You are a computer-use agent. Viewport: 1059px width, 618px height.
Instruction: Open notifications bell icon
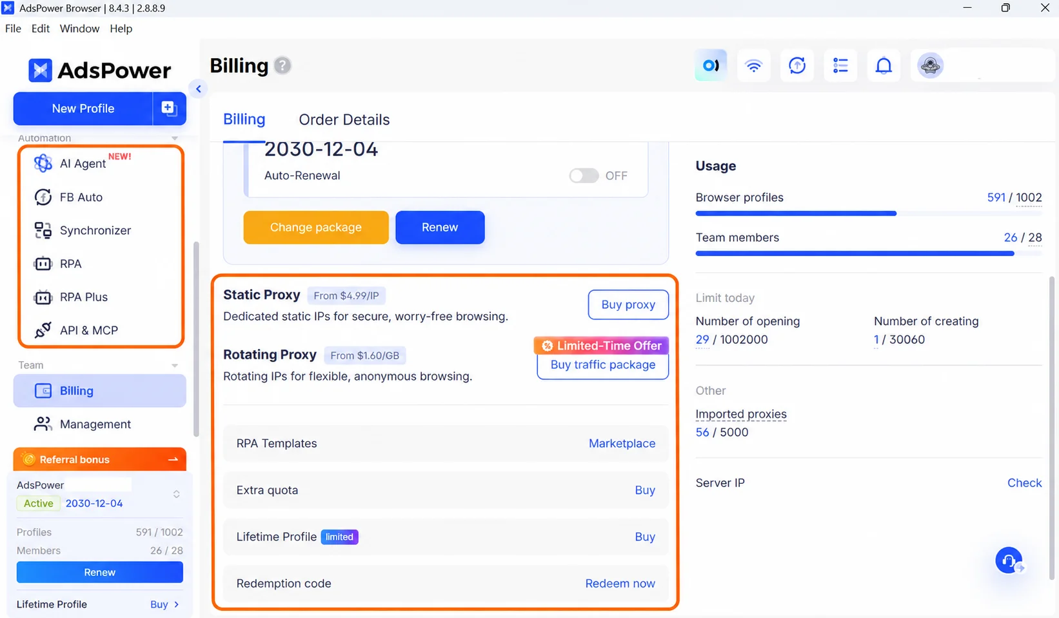point(884,65)
